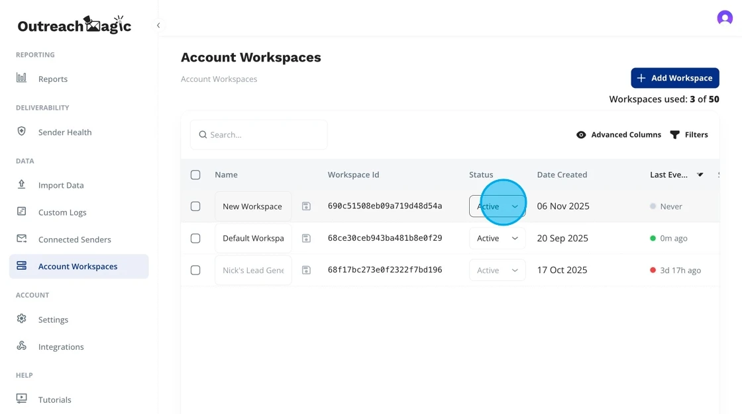Open the Status dropdown for Default Workspace
The height and width of the screenshot is (414, 742).
(x=498, y=238)
